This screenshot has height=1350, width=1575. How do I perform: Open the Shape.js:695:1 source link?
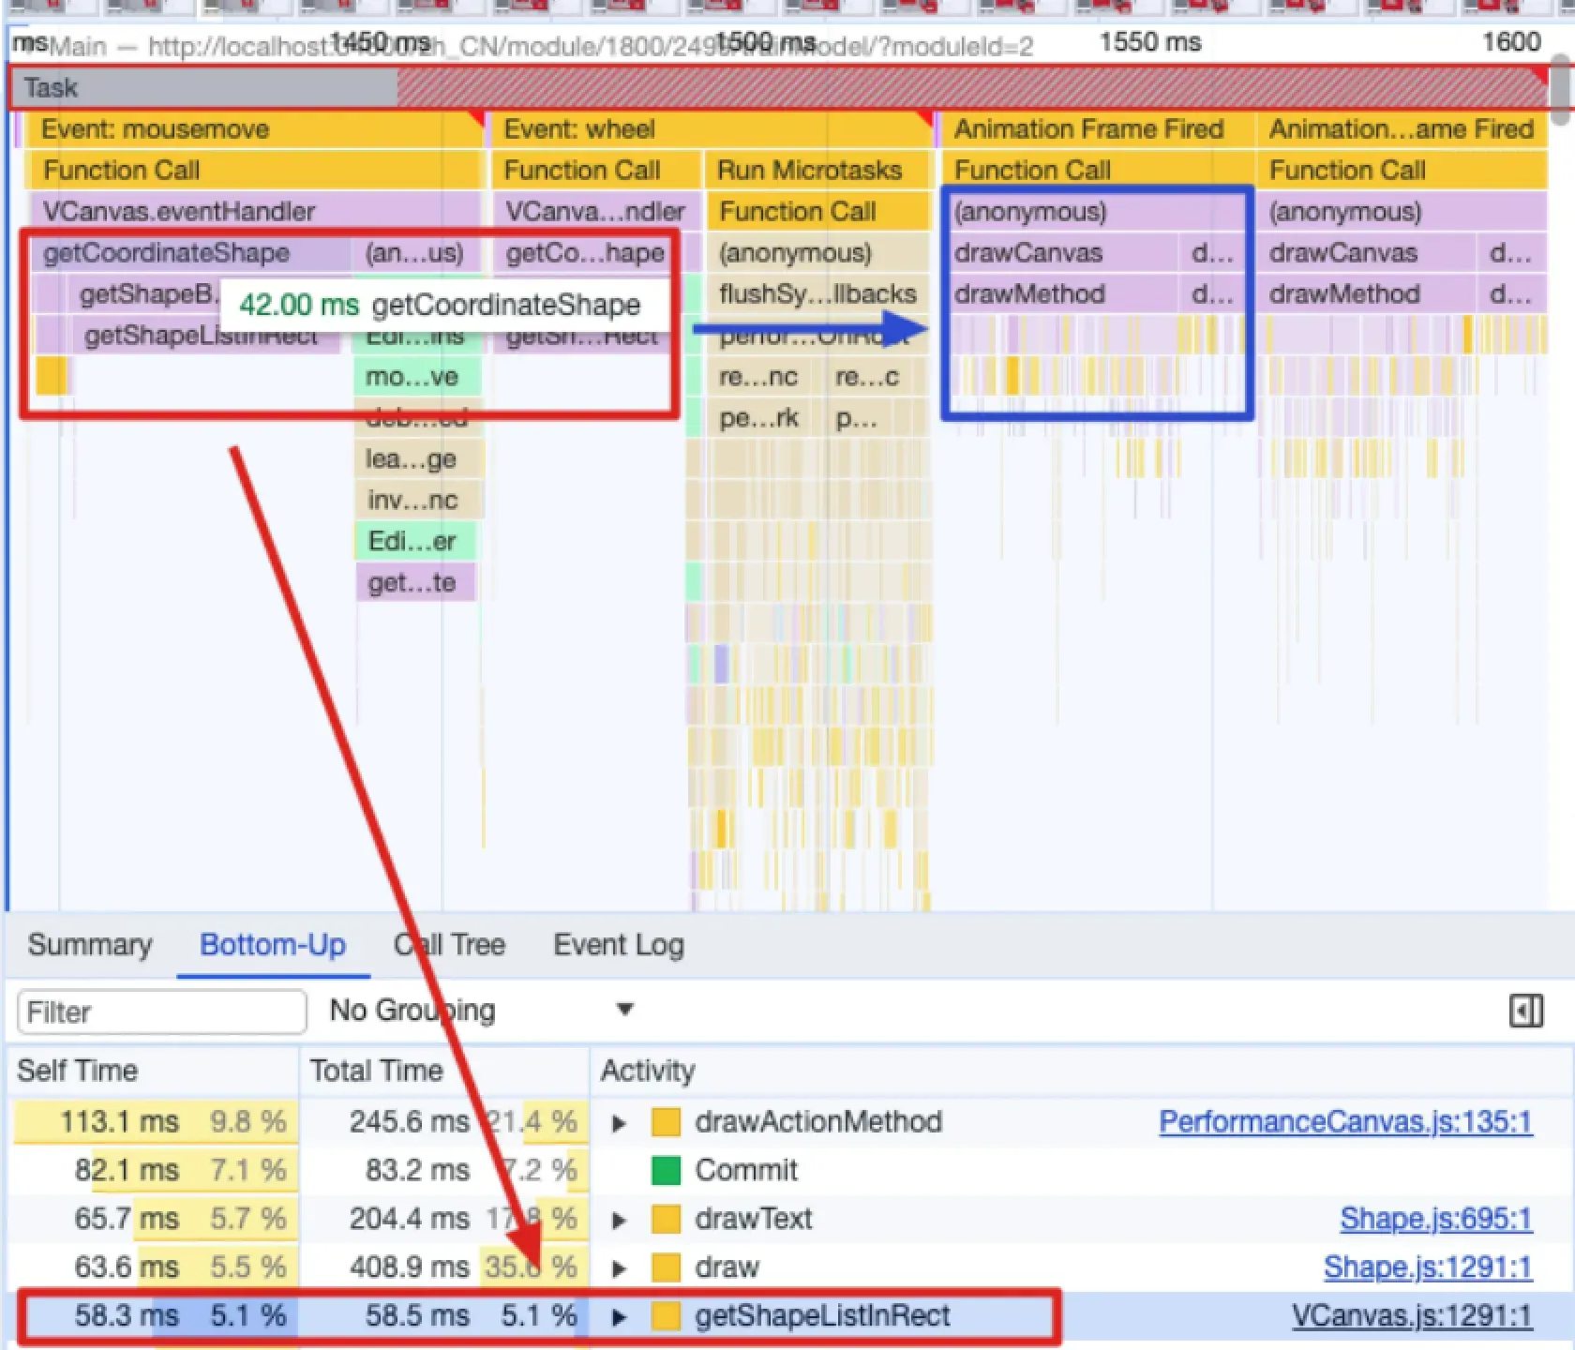click(x=1435, y=1219)
